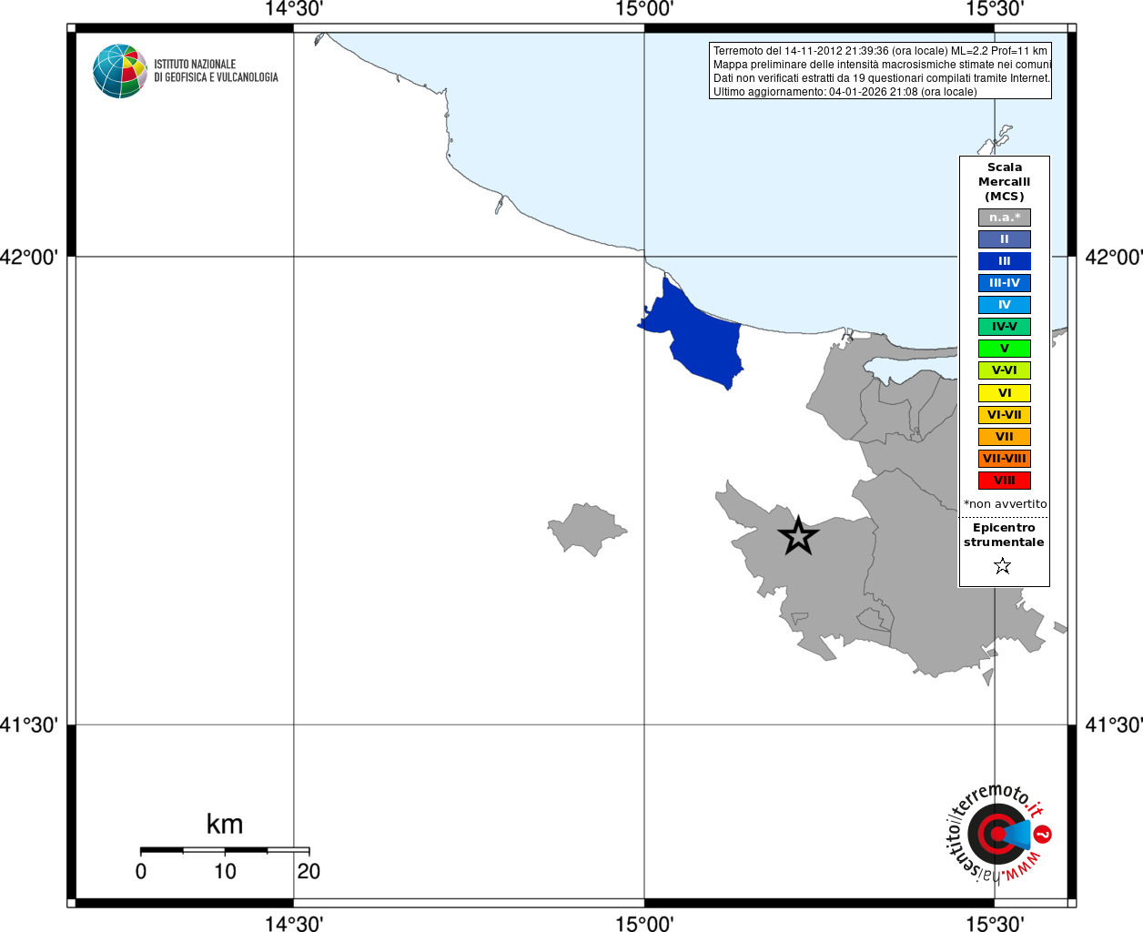The image size is (1143, 932).
Task: Click the III dark blue legend swatch
Action: (1005, 261)
